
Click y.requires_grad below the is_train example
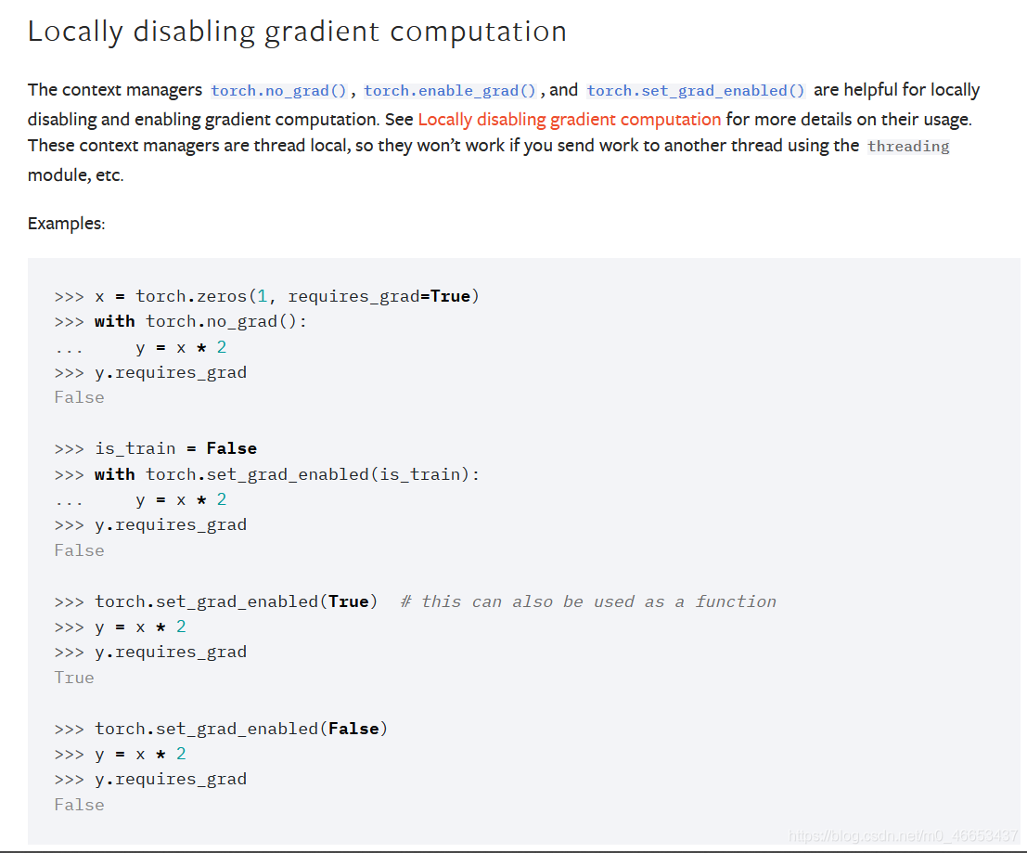[x=171, y=524]
